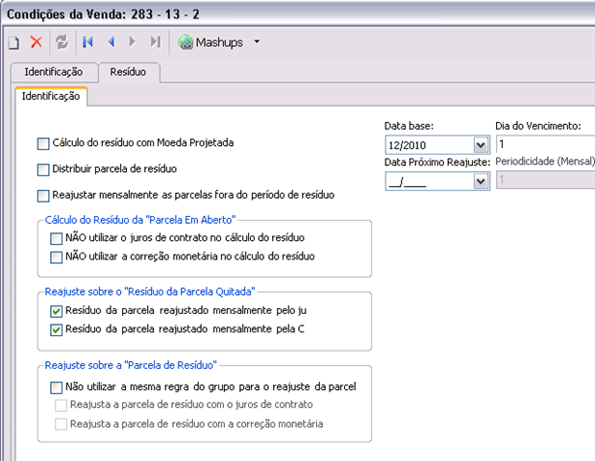Check Não utilizar a mesma regra do grupo
The width and height of the screenshot is (595, 461).
[56, 387]
